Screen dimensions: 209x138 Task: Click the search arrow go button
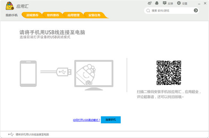[196, 10]
